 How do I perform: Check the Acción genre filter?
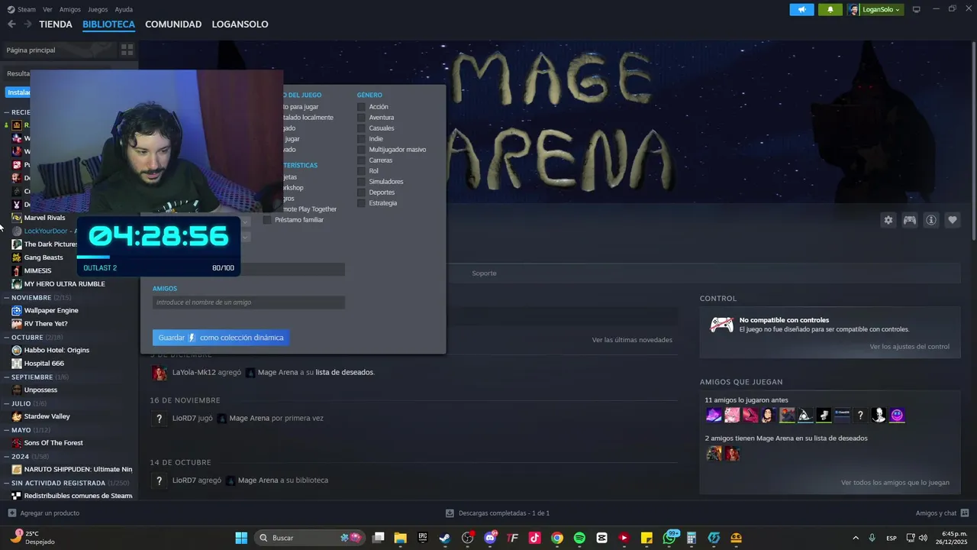(361, 107)
